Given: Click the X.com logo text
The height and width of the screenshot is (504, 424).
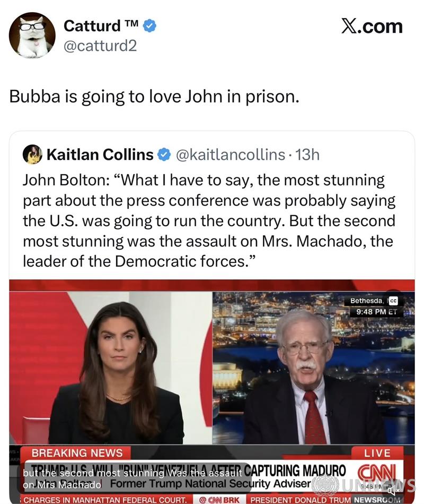Looking at the screenshot, I should pyautogui.click(x=372, y=26).
